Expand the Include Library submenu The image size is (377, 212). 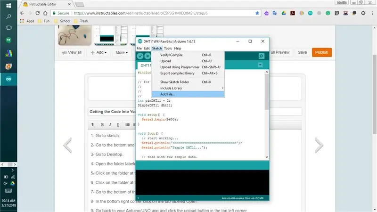click(188, 88)
